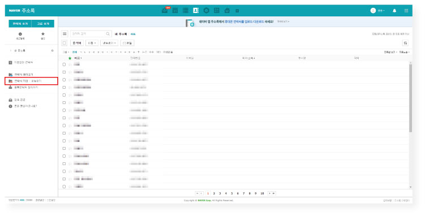Click the scrollbar down arrow of the list

point(410,187)
